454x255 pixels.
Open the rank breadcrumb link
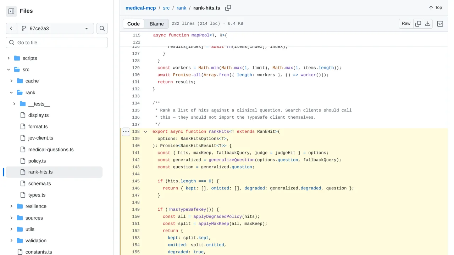(181, 8)
